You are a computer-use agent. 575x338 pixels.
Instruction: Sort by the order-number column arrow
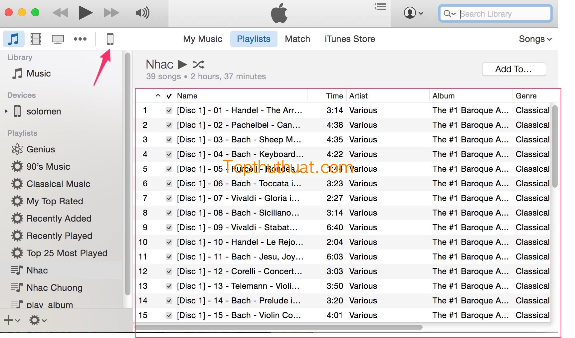coord(158,96)
